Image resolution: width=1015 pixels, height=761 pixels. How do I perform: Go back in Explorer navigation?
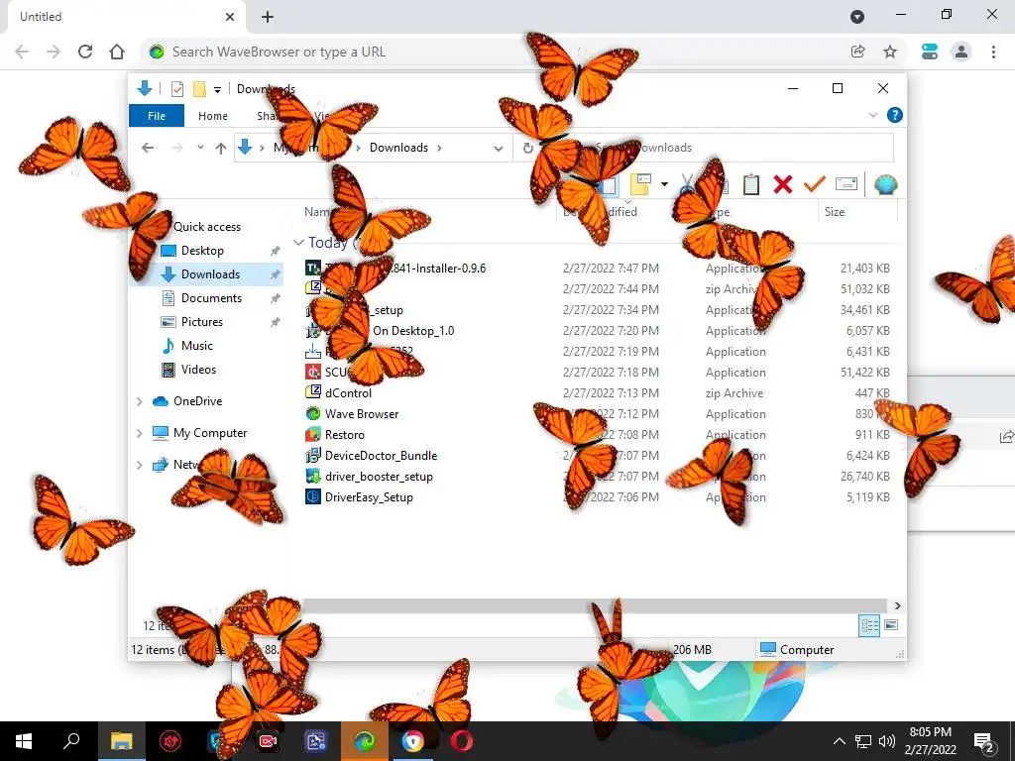coord(148,148)
